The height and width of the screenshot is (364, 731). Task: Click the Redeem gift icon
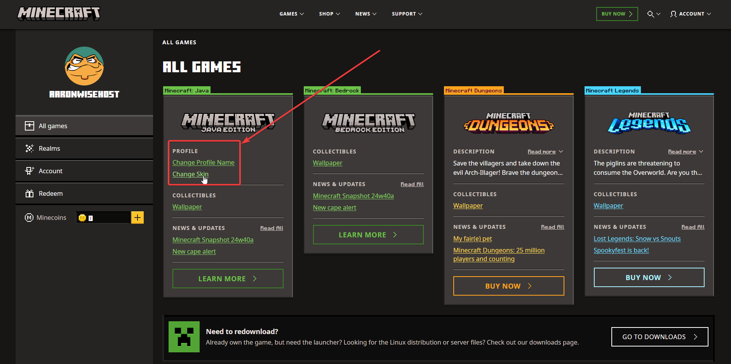(30, 193)
